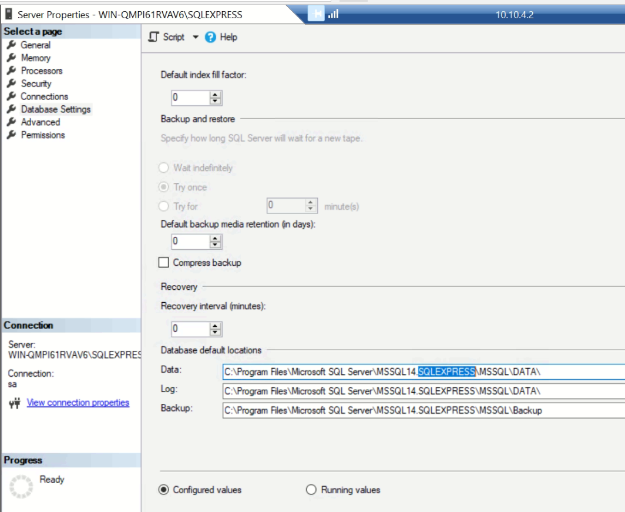
Task: Click the wrench icon beside Processors
Action: click(x=12, y=70)
